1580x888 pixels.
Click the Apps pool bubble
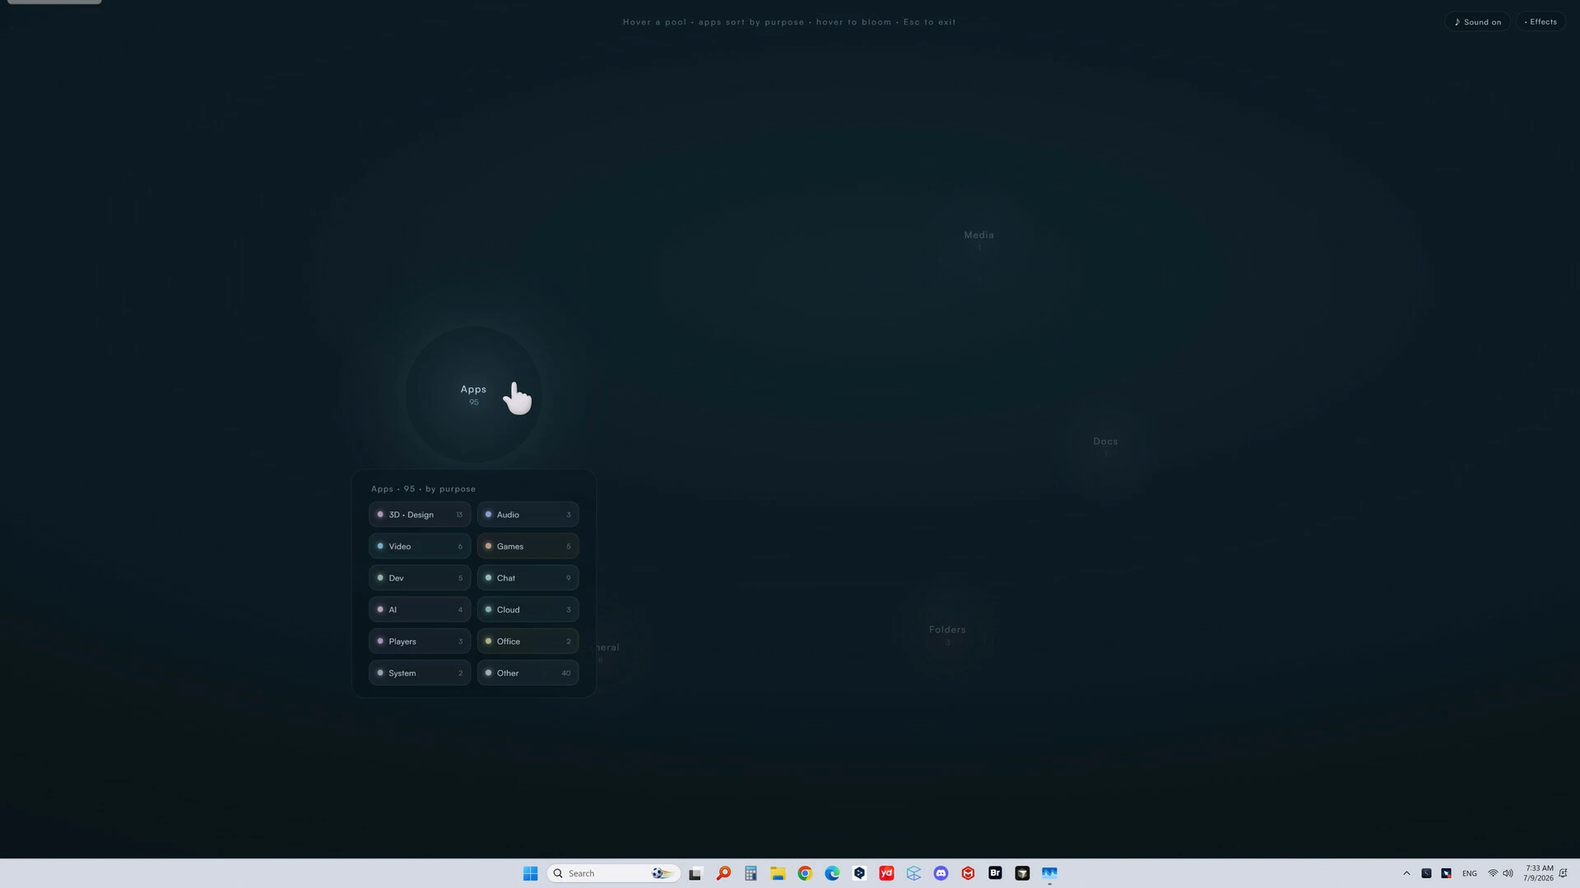[x=473, y=395]
